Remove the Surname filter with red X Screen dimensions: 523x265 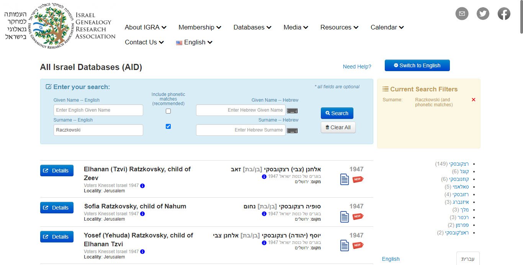(474, 100)
